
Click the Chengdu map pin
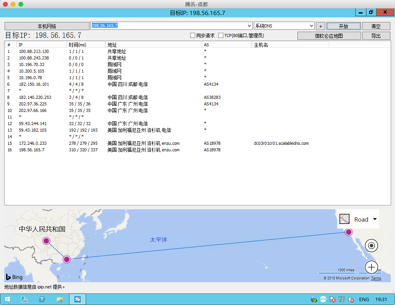(x=46, y=241)
